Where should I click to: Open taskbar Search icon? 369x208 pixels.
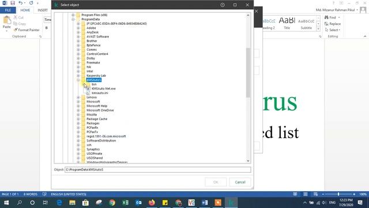20,203
